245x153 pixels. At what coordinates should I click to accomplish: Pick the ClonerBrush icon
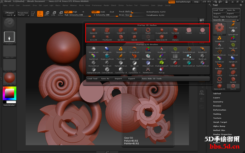(x=175, y=57)
